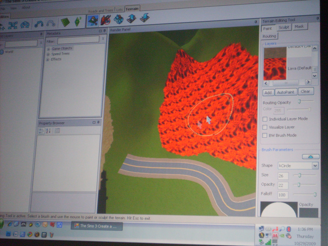Click the Bluetooth system tray icon

[x=289, y=229]
